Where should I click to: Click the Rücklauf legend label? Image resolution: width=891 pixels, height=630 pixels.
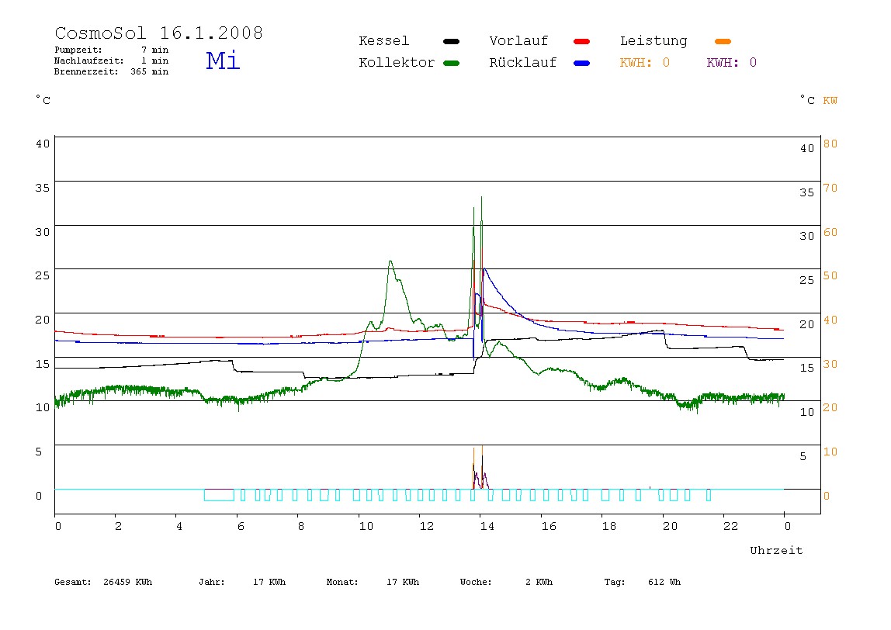(x=523, y=63)
